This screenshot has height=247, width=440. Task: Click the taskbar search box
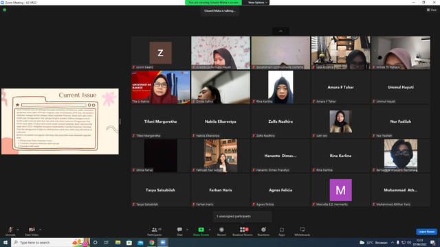[50, 242]
